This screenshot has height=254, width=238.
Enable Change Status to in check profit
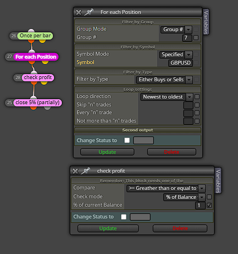(124, 217)
